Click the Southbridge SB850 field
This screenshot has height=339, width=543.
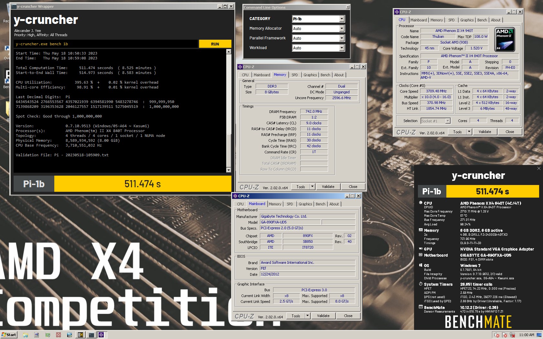coord(307,241)
